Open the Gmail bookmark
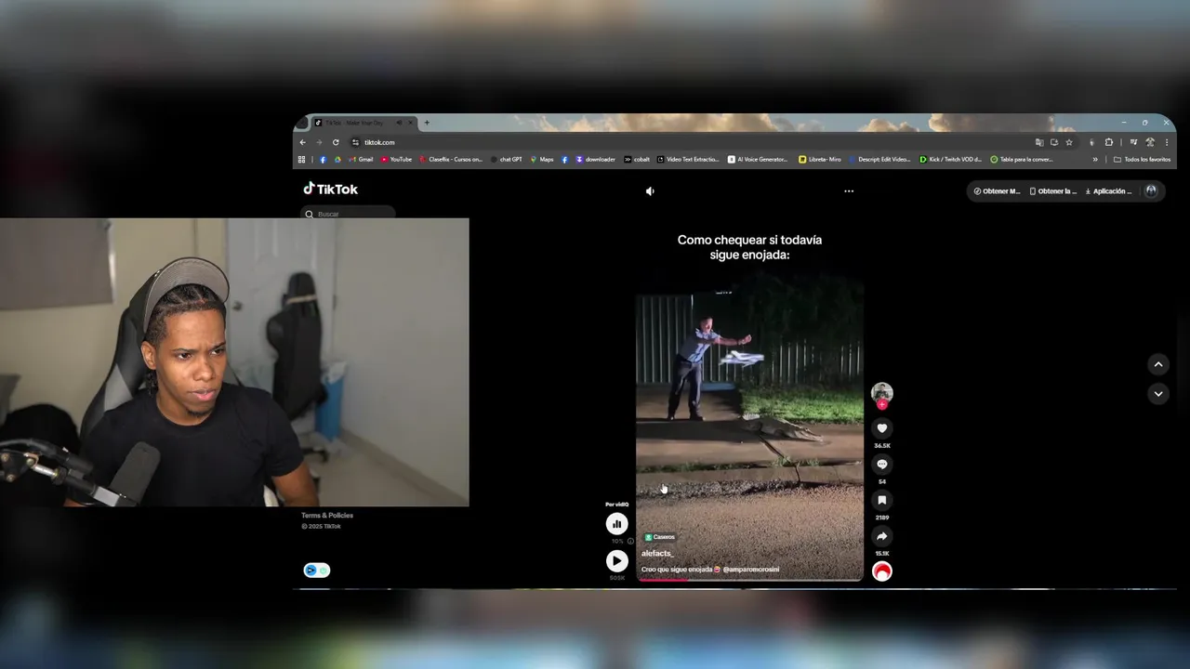Screen dimensions: 1190x669 click(361, 160)
